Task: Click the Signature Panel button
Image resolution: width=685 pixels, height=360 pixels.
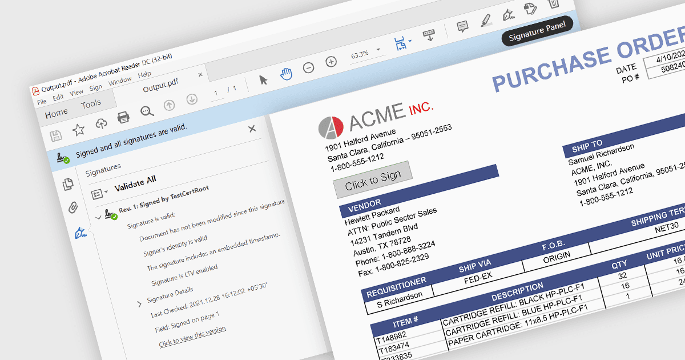Action: click(537, 32)
